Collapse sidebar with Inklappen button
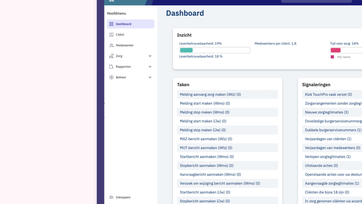 (120, 197)
